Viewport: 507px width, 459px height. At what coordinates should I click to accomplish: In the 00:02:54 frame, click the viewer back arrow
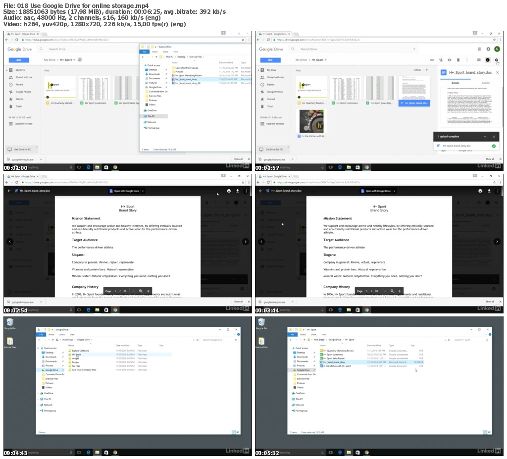coord(9,191)
